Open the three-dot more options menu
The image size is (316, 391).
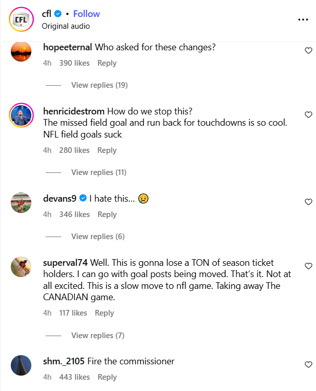303,19
